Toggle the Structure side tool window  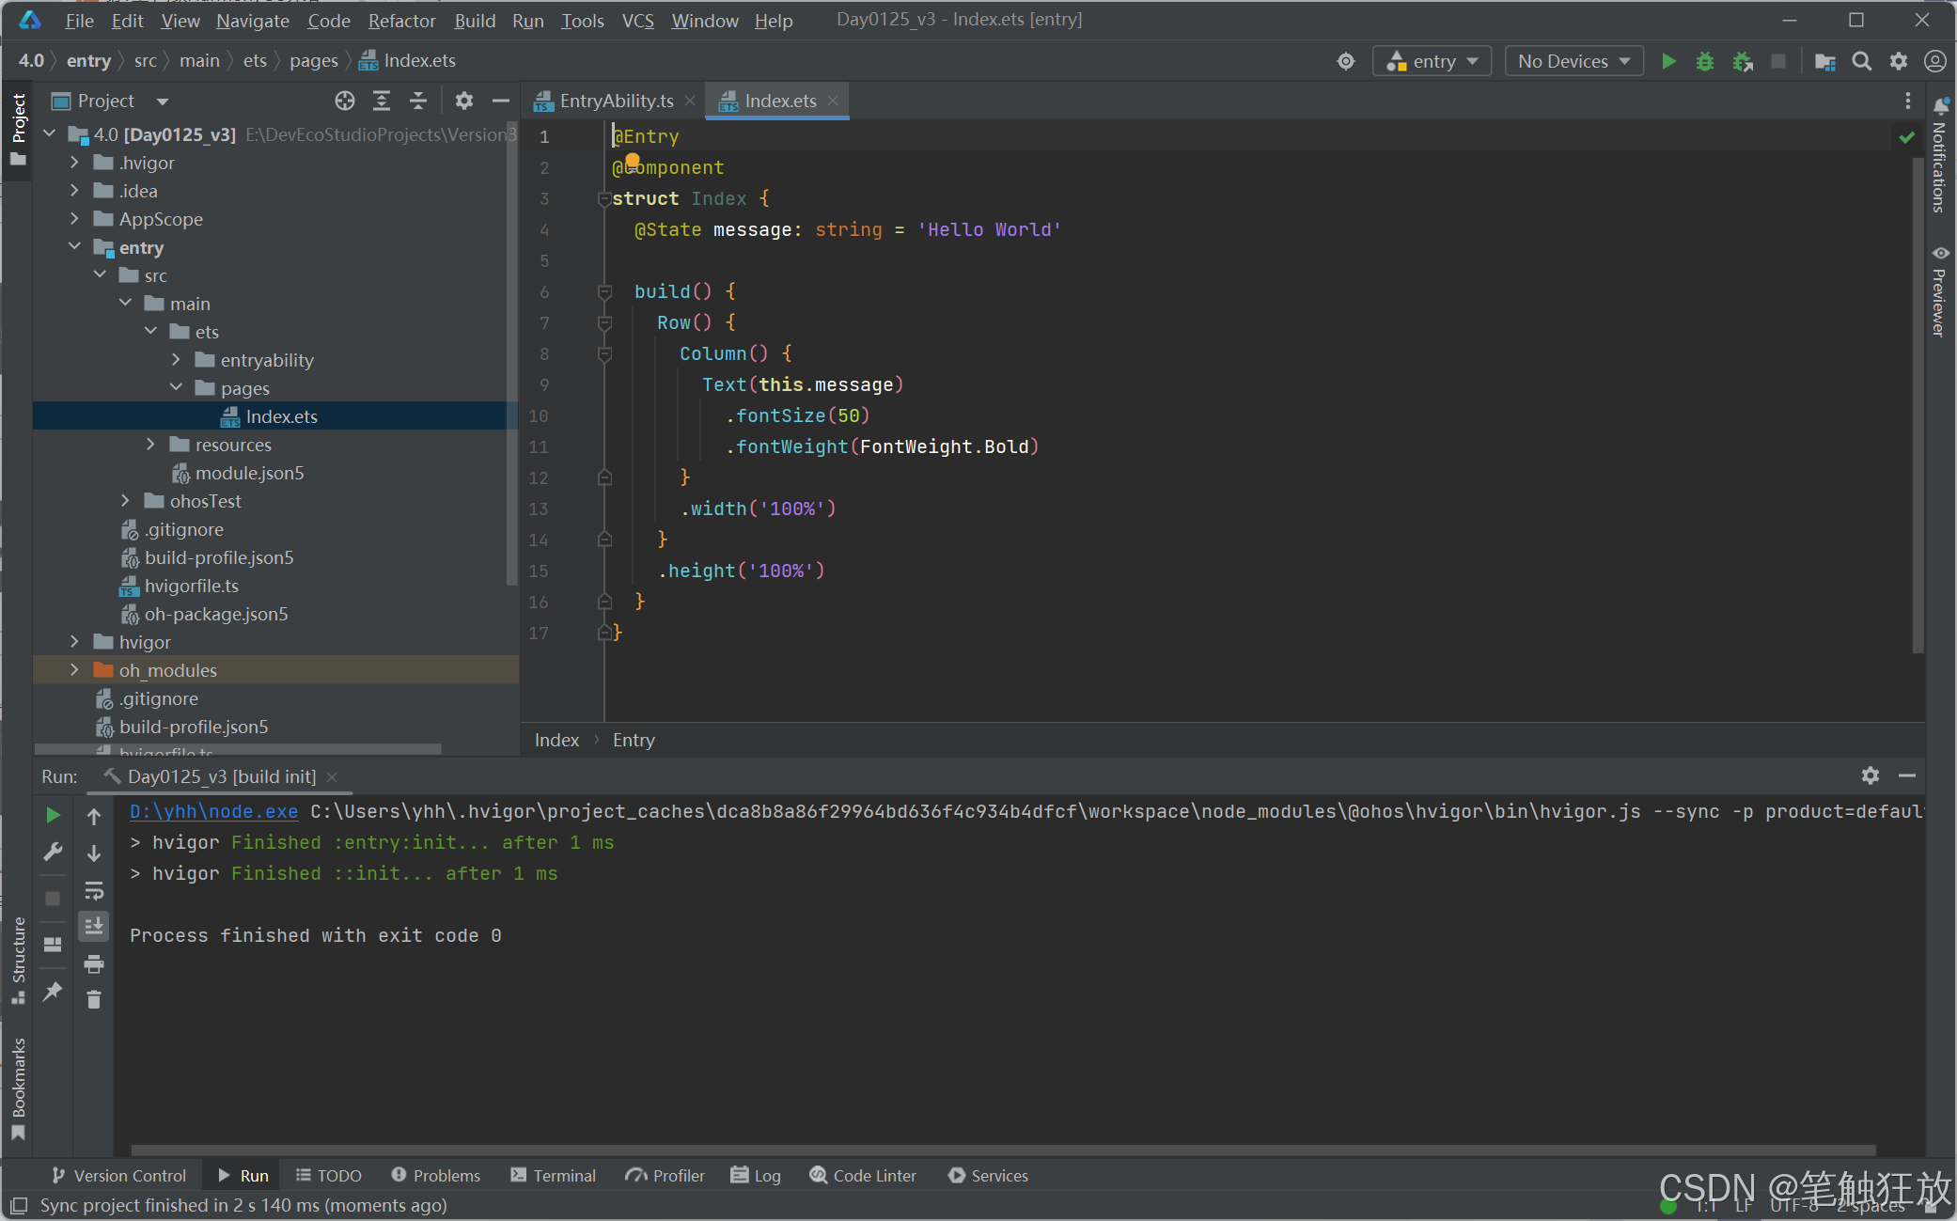pos(18,960)
